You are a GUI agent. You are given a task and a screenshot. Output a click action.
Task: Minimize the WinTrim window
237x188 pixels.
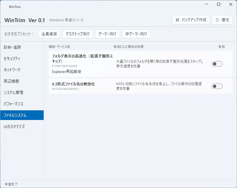[207, 4]
